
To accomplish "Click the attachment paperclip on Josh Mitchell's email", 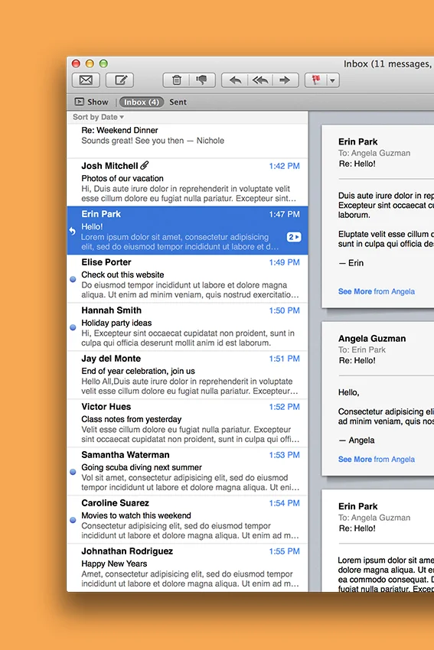I will click(x=144, y=165).
